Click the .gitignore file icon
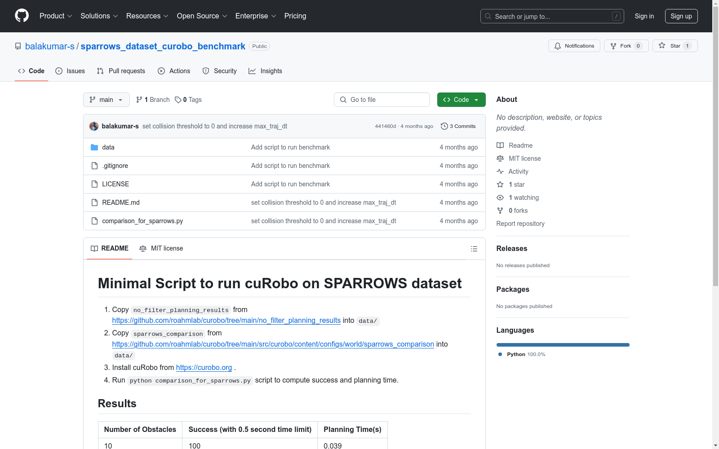Image resolution: width=719 pixels, height=449 pixels. point(94,166)
